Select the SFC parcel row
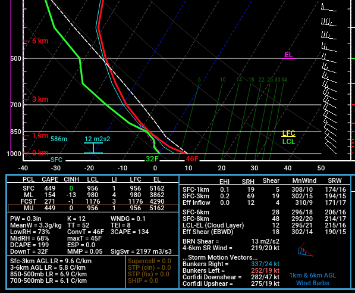The image size is (355, 293). [x=93, y=188]
